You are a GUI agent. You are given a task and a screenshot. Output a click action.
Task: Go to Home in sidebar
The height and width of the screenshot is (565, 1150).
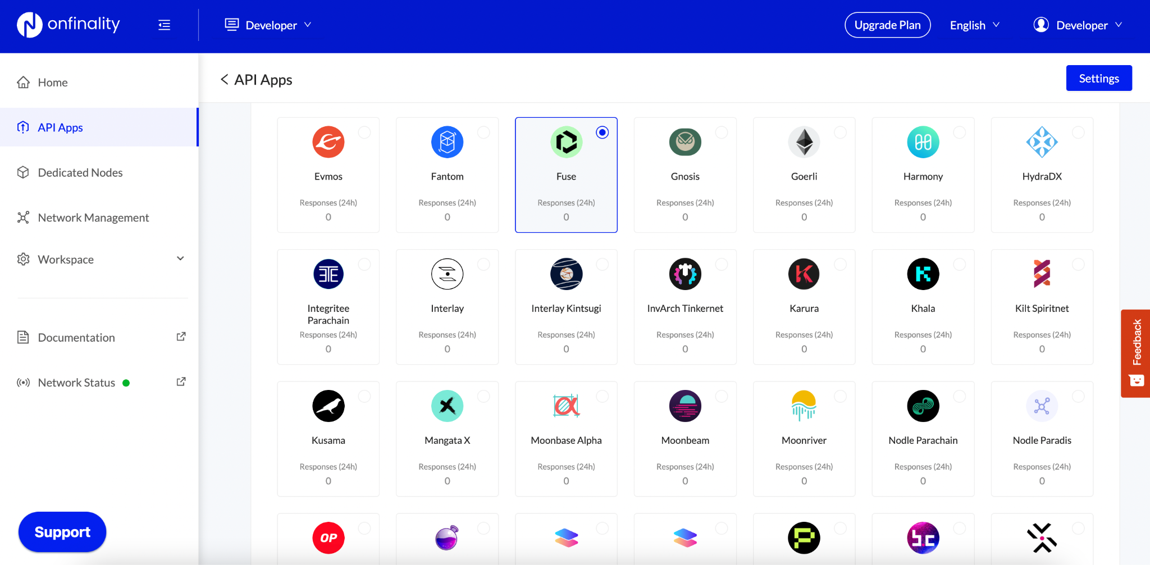(x=99, y=82)
